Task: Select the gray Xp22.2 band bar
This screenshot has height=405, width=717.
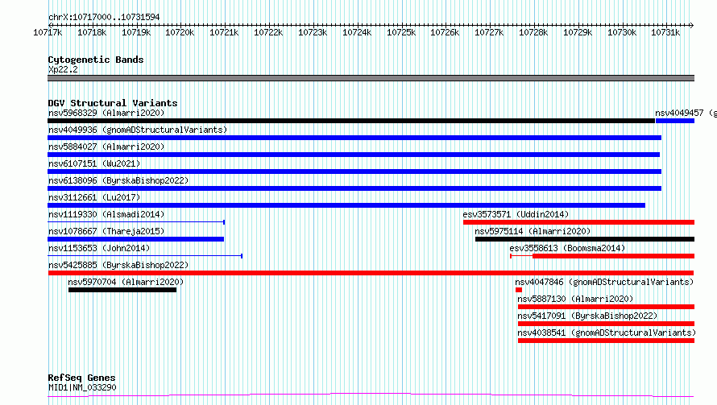Action: coord(371,78)
